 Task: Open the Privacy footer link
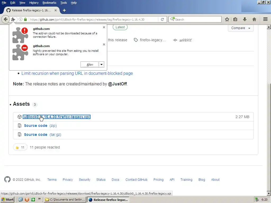[x=68, y=179]
